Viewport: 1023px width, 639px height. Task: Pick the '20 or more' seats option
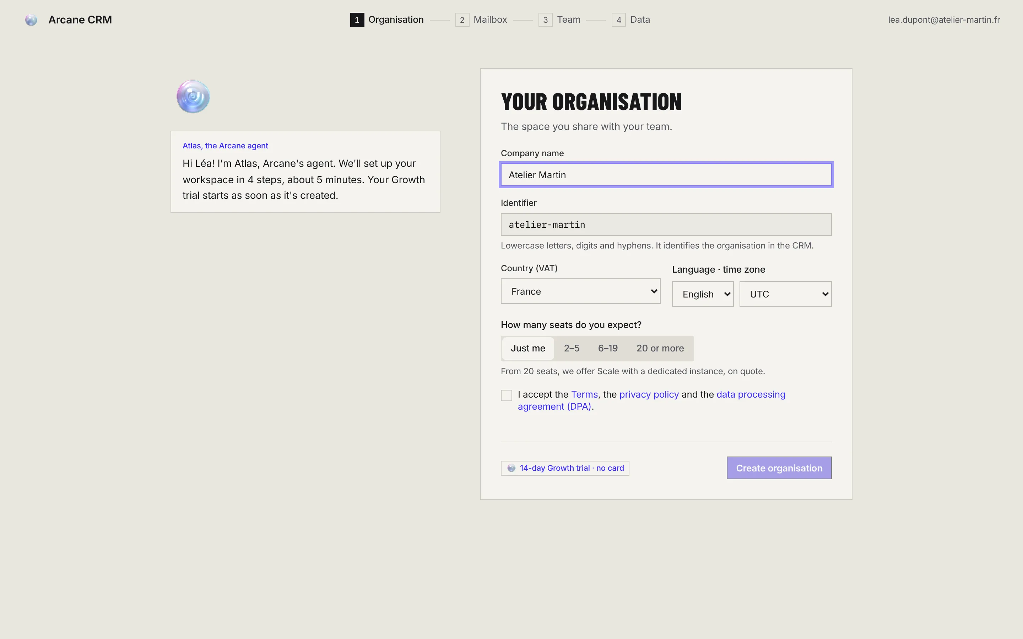660,348
